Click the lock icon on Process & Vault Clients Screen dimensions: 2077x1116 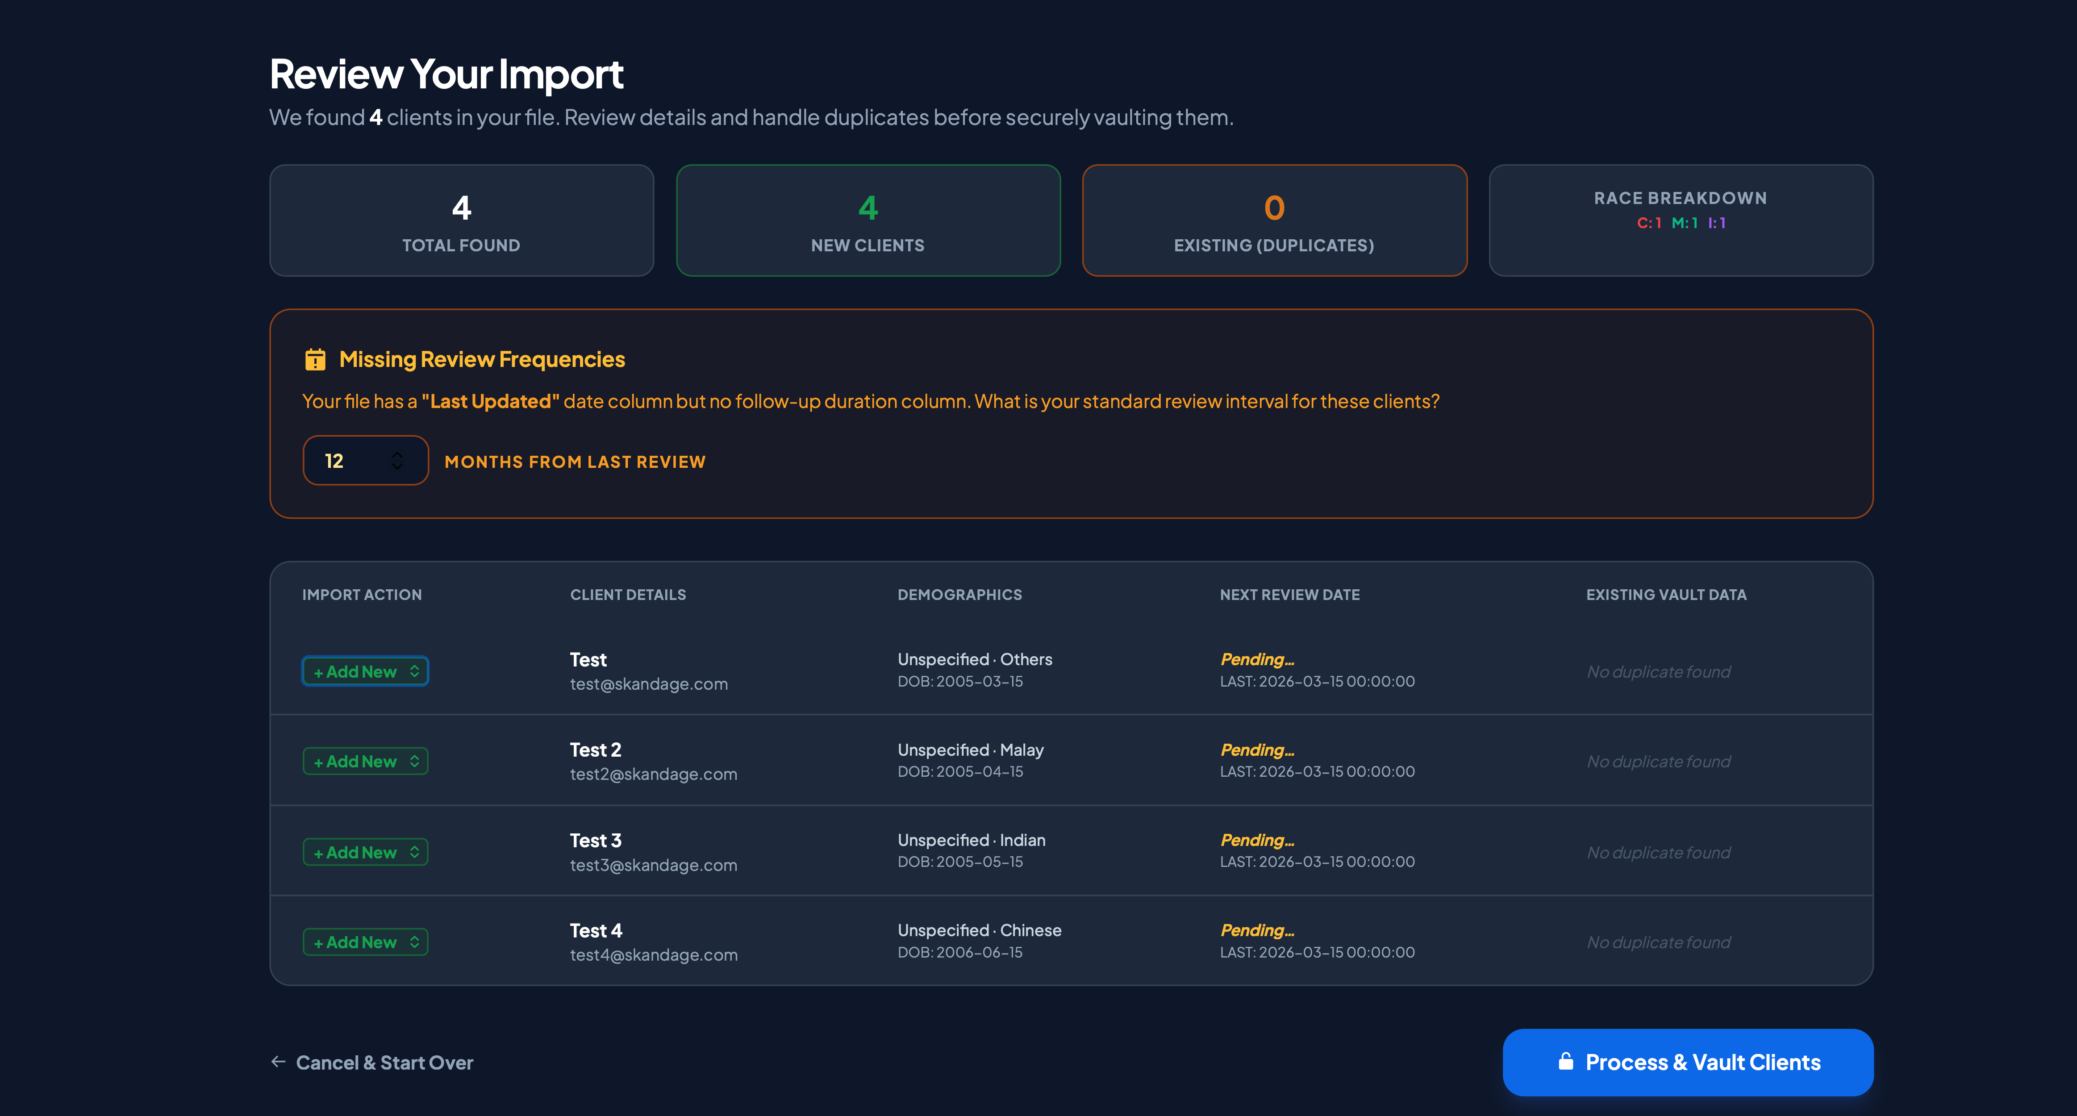click(x=1568, y=1062)
